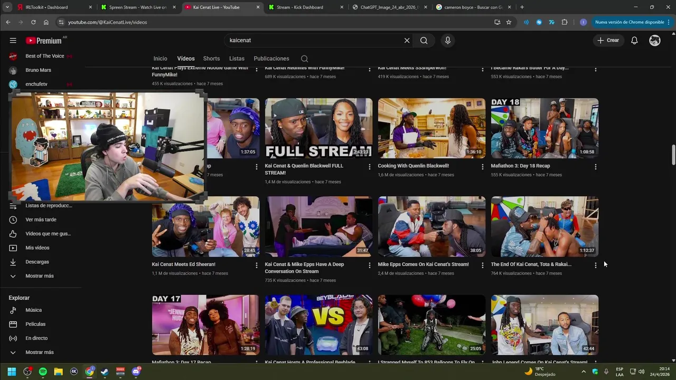Click the page vertical scrollbar thumb
The width and height of the screenshot is (676, 380).
click(673, 156)
